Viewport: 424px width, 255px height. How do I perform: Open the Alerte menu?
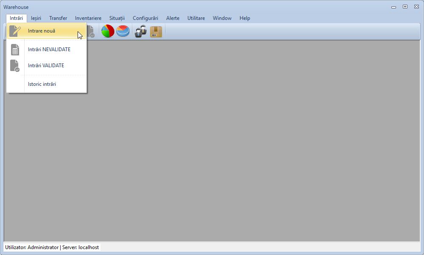pos(173,18)
